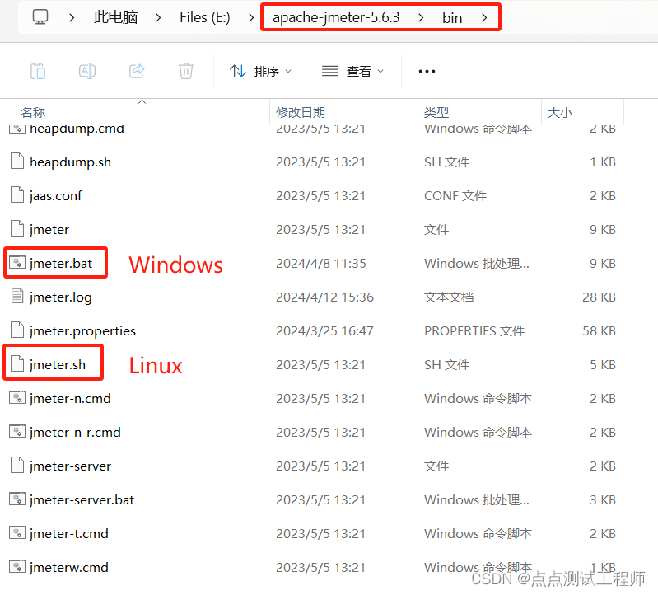Click the 5 KB size cell
Screen dimensions: 658x595
click(603, 365)
